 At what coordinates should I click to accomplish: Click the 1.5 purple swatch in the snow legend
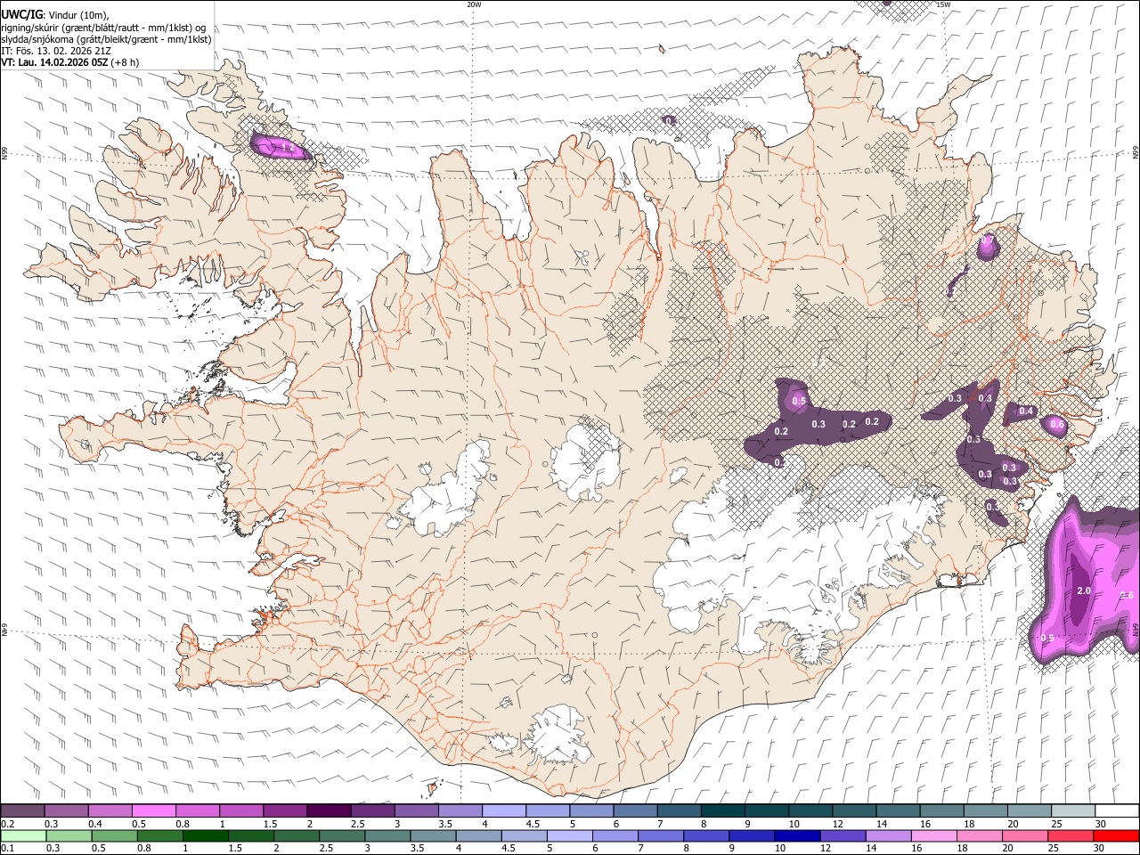pos(284,810)
